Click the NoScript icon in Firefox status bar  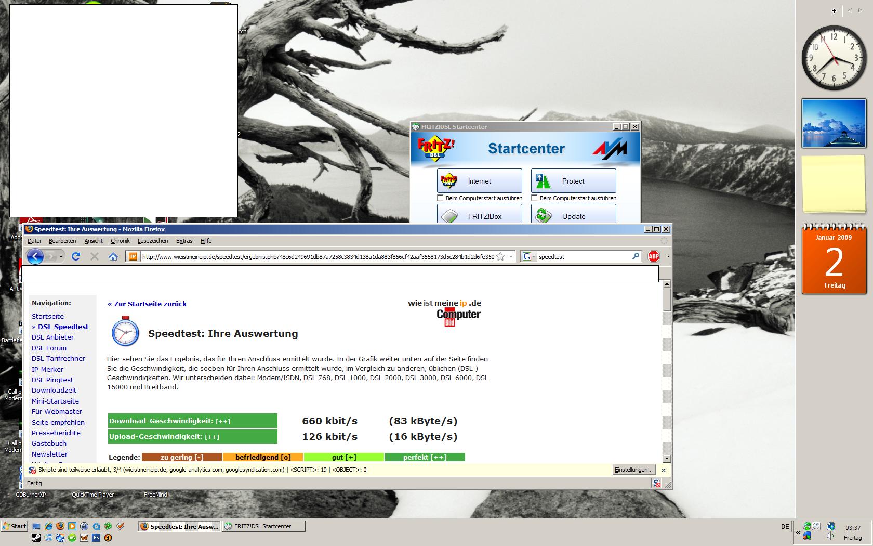[657, 483]
